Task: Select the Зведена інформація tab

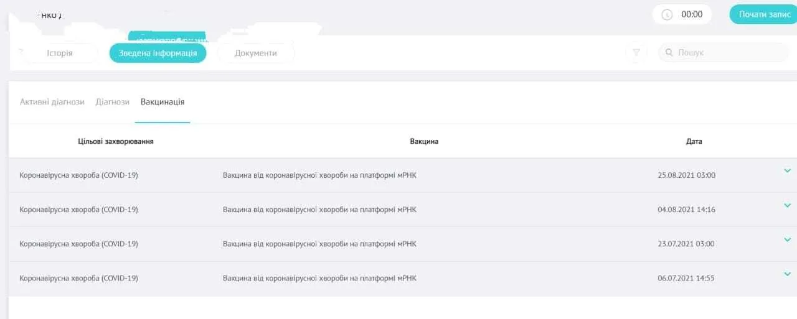Action: [x=158, y=53]
